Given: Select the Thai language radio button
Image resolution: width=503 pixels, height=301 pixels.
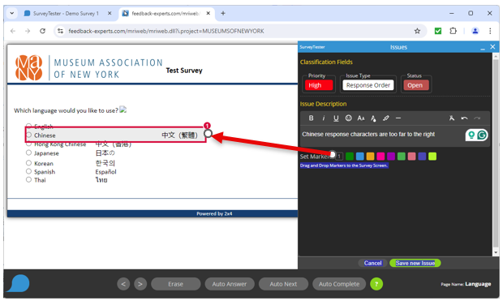Looking at the screenshot, I should click(29, 179).
